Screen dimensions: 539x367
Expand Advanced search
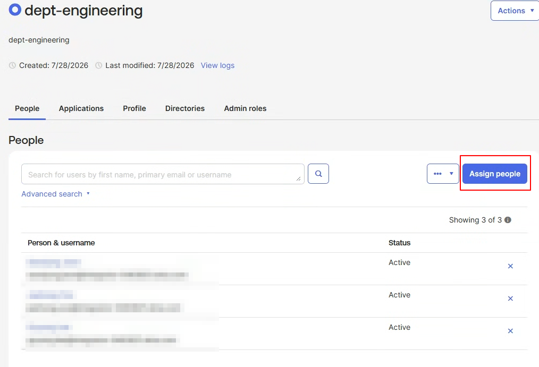pyautogui.click(x=55, y=194)
